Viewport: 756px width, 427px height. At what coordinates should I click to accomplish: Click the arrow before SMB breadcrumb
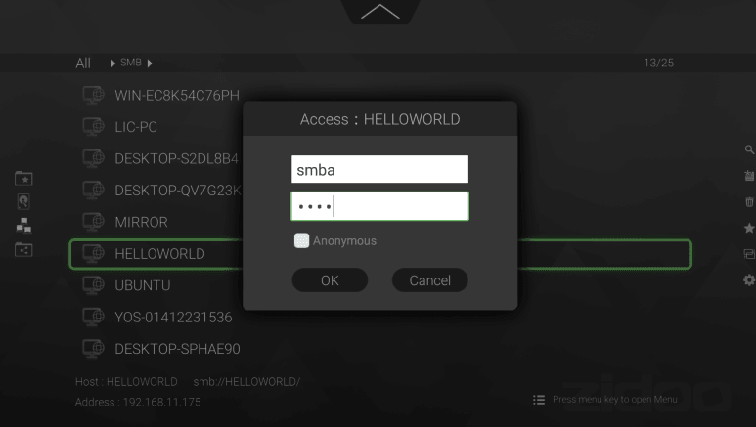click(112, 64)
